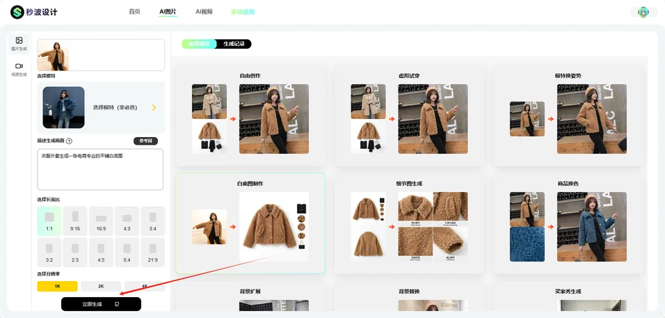
Task: Select the 5:4 aspect ratio
Action: [127, 253]
